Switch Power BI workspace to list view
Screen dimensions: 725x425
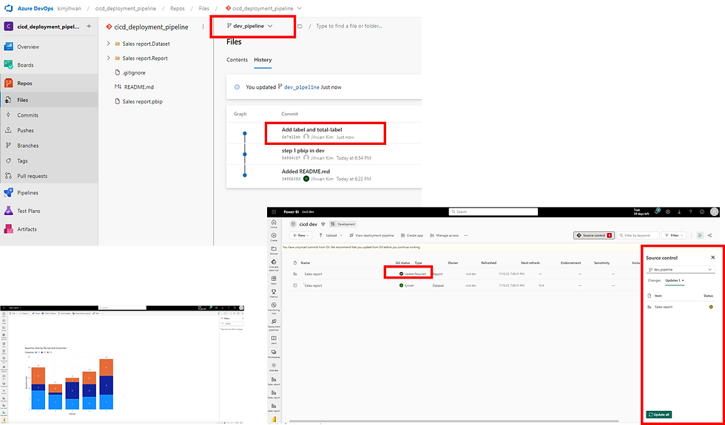[700, 235]
